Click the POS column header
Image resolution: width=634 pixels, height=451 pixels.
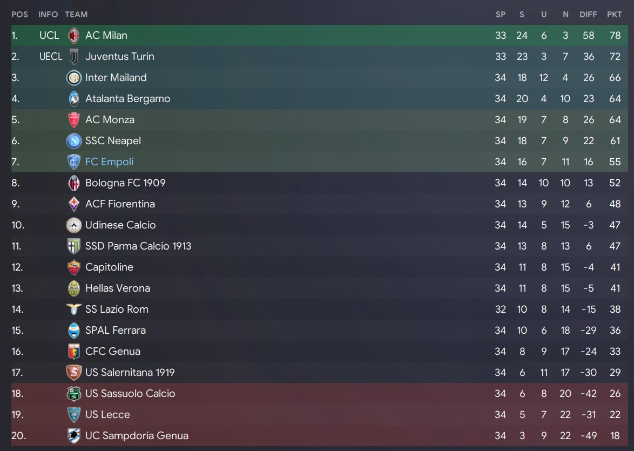click(x=19, y=15)
